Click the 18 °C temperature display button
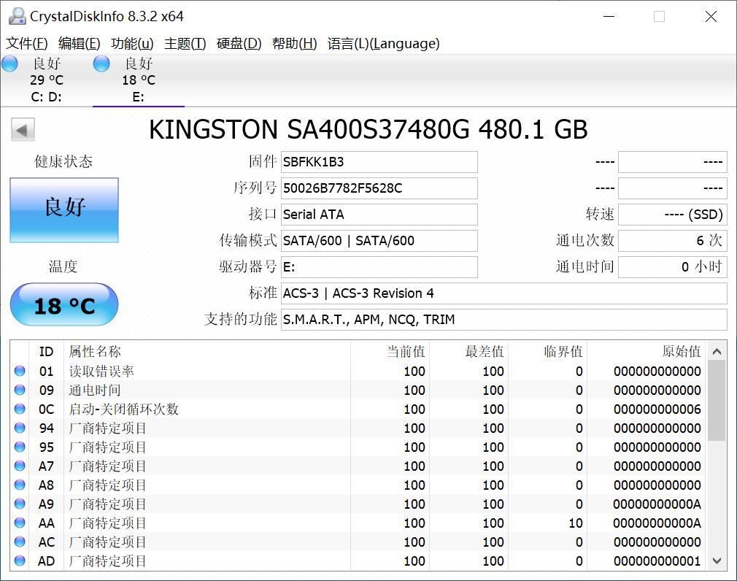This screenshot has height=581, width=737. [x=63, y=305]
